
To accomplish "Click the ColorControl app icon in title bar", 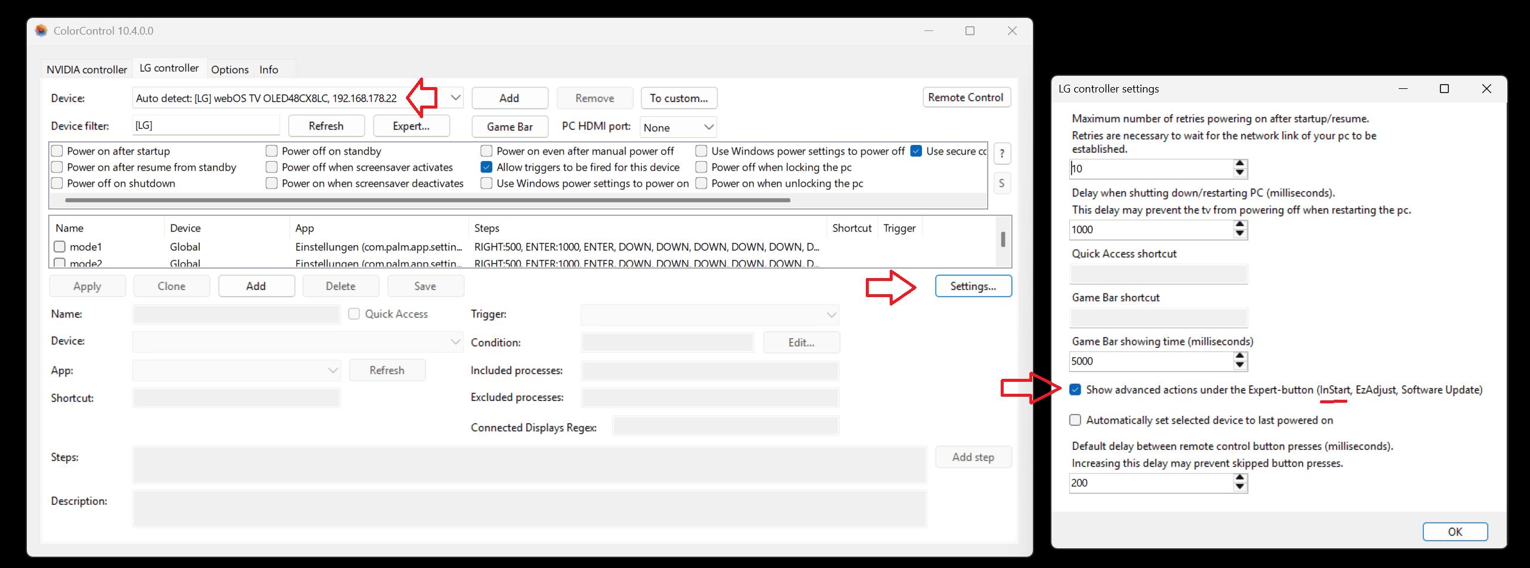I will [x=41, y=30].
